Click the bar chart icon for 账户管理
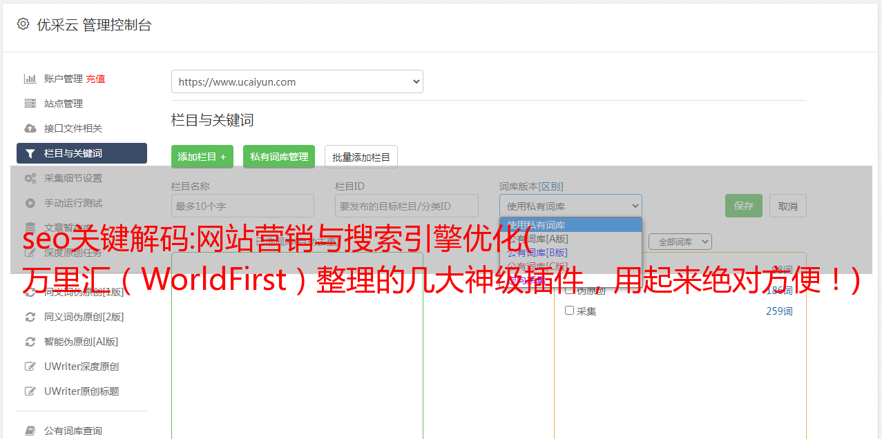The image size is (882, 439). click(30, 79)
